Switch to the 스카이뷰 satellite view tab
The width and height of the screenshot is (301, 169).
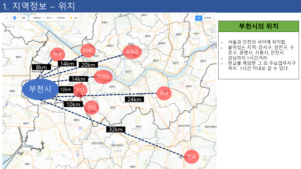(x=207, y=18)
